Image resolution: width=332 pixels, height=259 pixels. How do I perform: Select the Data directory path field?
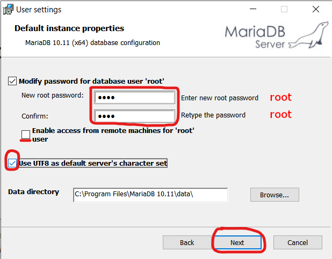(150, 195)
